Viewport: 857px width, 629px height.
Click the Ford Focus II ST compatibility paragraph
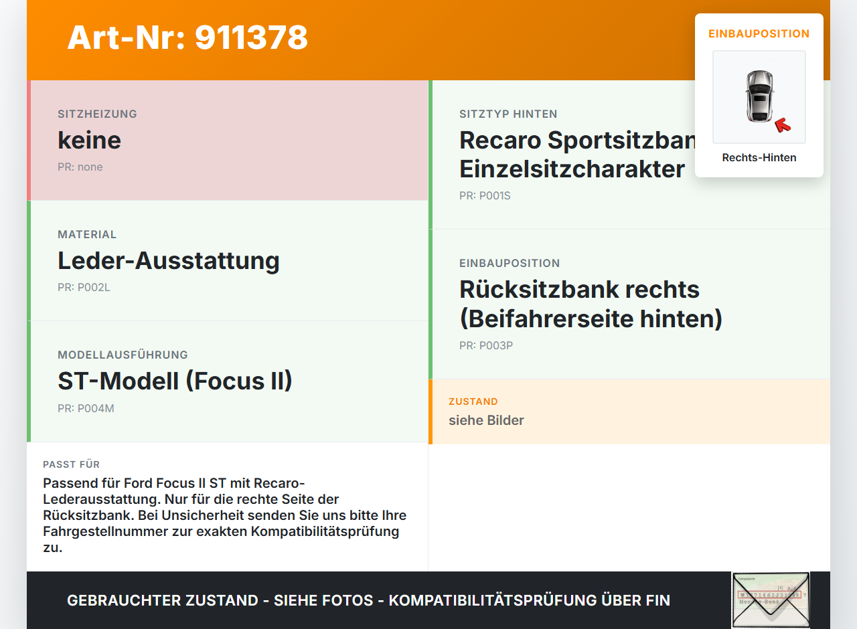pos(225,515)
